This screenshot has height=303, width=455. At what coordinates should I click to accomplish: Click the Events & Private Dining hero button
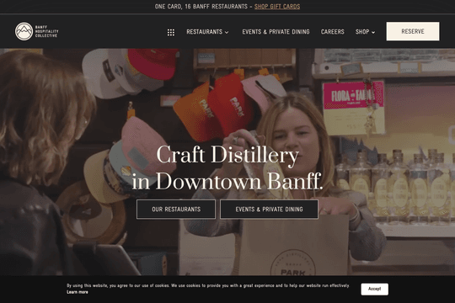[x=269, y=209]
